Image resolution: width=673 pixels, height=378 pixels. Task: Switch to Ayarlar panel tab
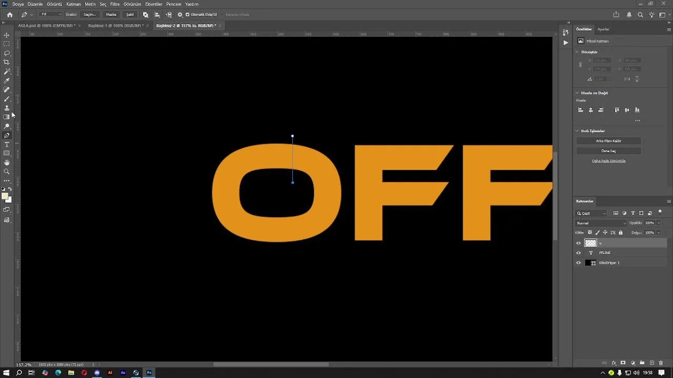(603, 29)
